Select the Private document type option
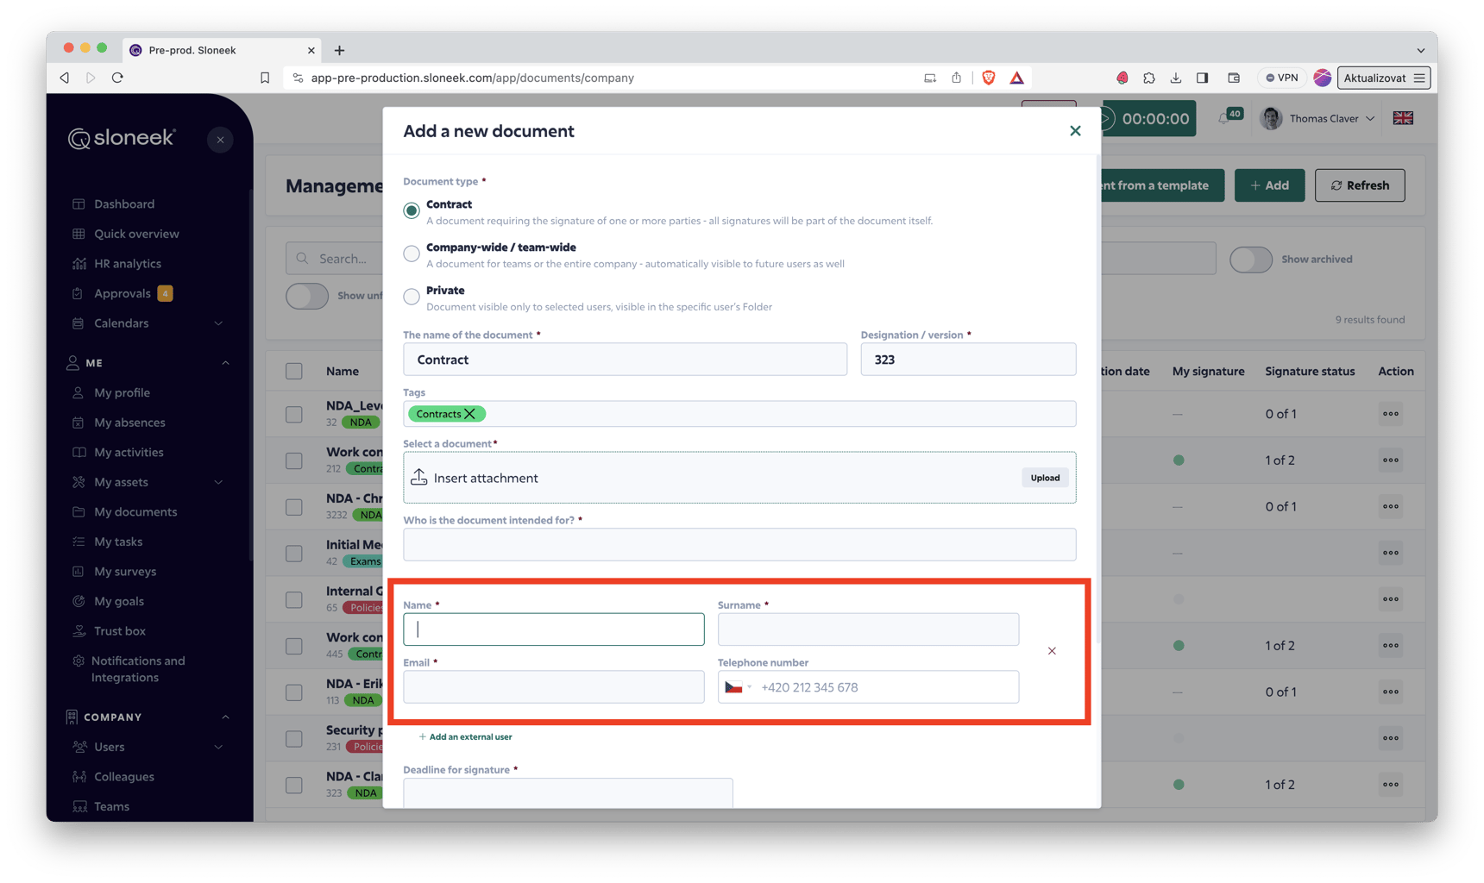1484x883 pixels. (x=412, y=297)
